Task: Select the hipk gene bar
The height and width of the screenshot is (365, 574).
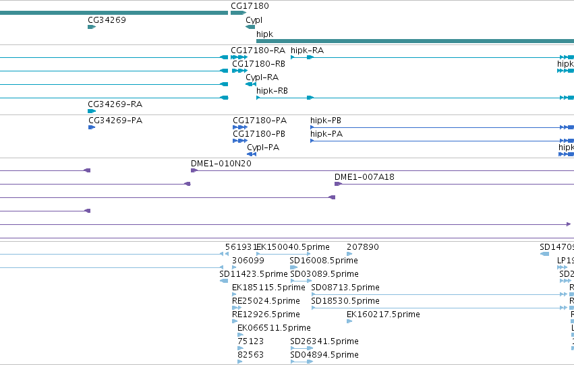Action: tap(415, 41)
